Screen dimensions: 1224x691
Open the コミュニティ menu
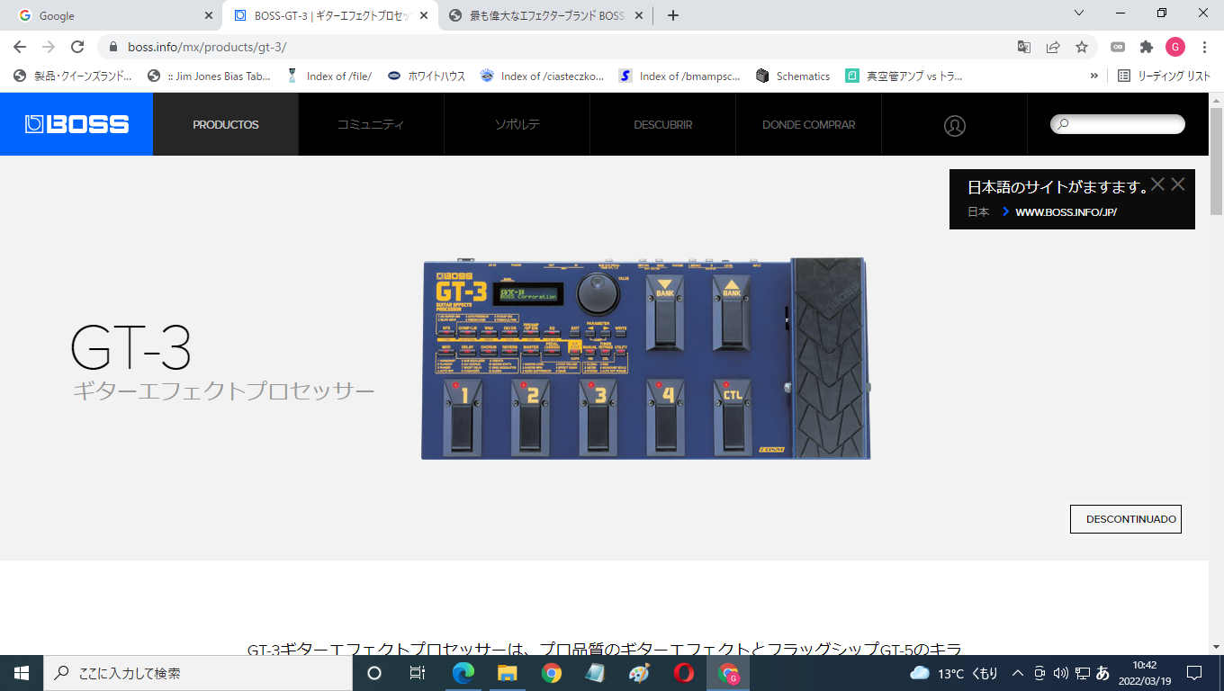pos(371,124)
